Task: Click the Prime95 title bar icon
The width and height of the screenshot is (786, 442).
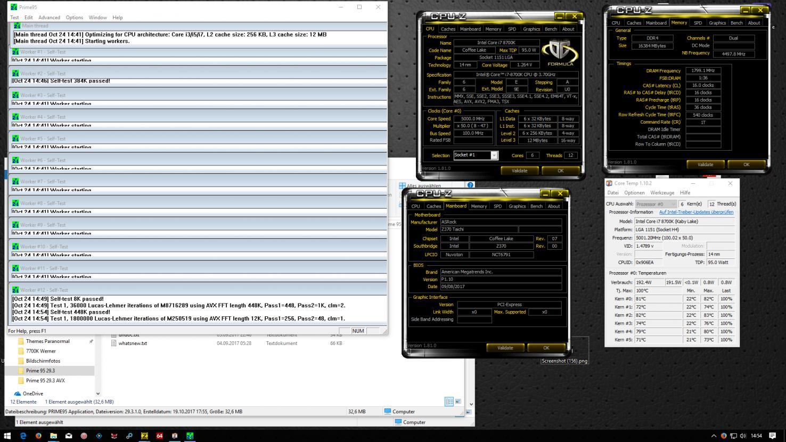Action: coord(13,7)
